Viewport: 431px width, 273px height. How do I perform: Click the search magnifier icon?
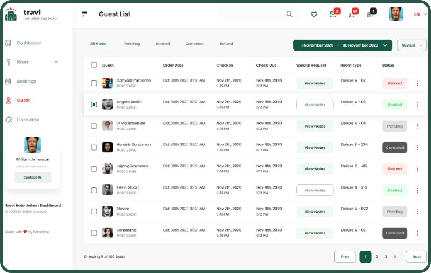(289, 14)
